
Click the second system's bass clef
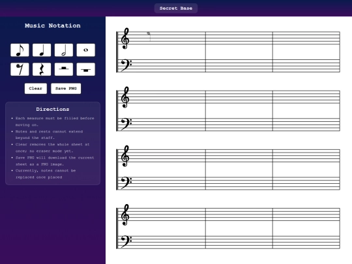[x=126, y=124]
